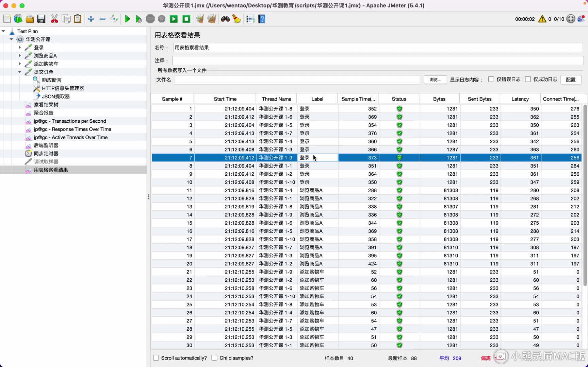Expand the 浏览商品A sampler node
This screenshot has width=588, height=367.
point(20,56)
